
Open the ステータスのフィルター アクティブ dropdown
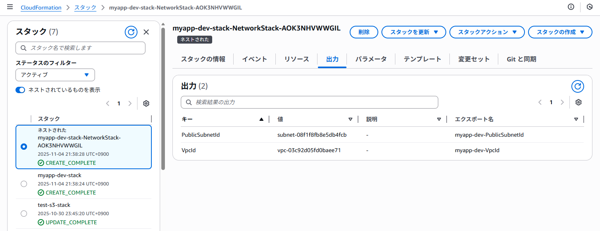point(55,75)
